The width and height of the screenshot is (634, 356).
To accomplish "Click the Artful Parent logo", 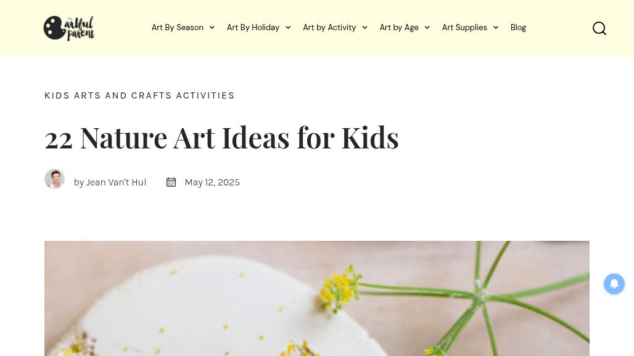I will click(x=69, y=28).
